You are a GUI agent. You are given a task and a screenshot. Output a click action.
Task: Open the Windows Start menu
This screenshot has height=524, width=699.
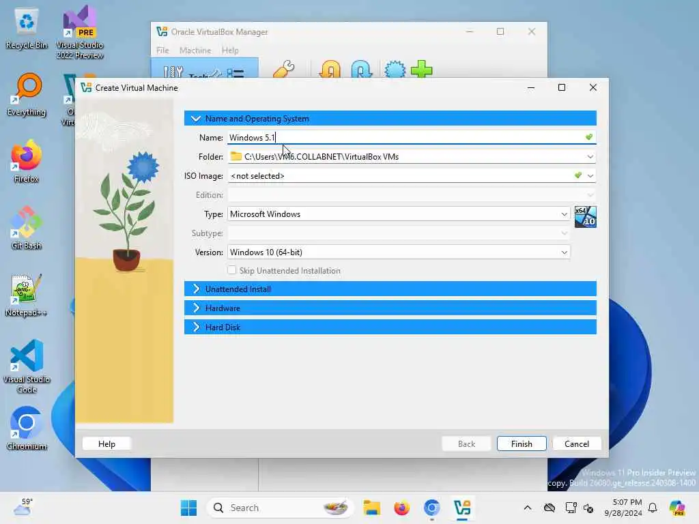pyautogui.click(x=188, y=508)
